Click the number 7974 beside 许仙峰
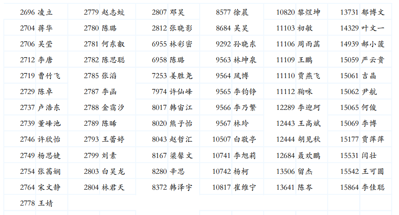Viewport: 399px width, 215px height. 159,92
